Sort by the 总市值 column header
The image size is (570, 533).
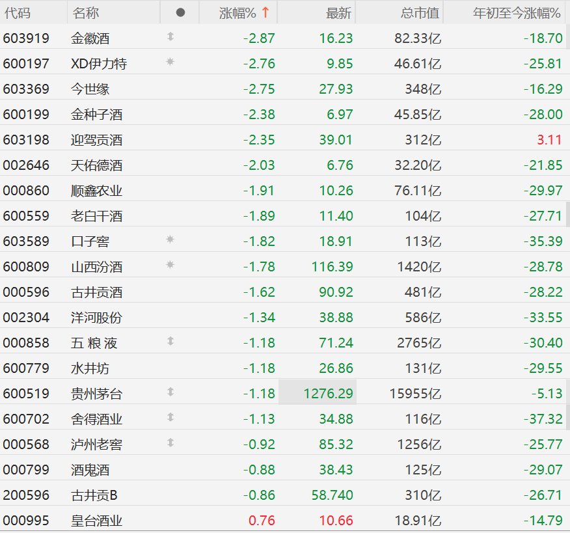(420, 13)
